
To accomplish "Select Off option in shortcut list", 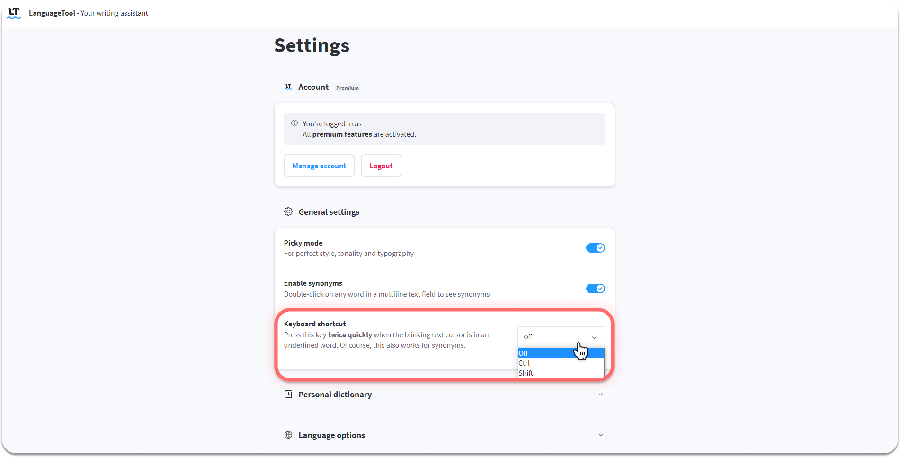I will (x=561, y=353).
